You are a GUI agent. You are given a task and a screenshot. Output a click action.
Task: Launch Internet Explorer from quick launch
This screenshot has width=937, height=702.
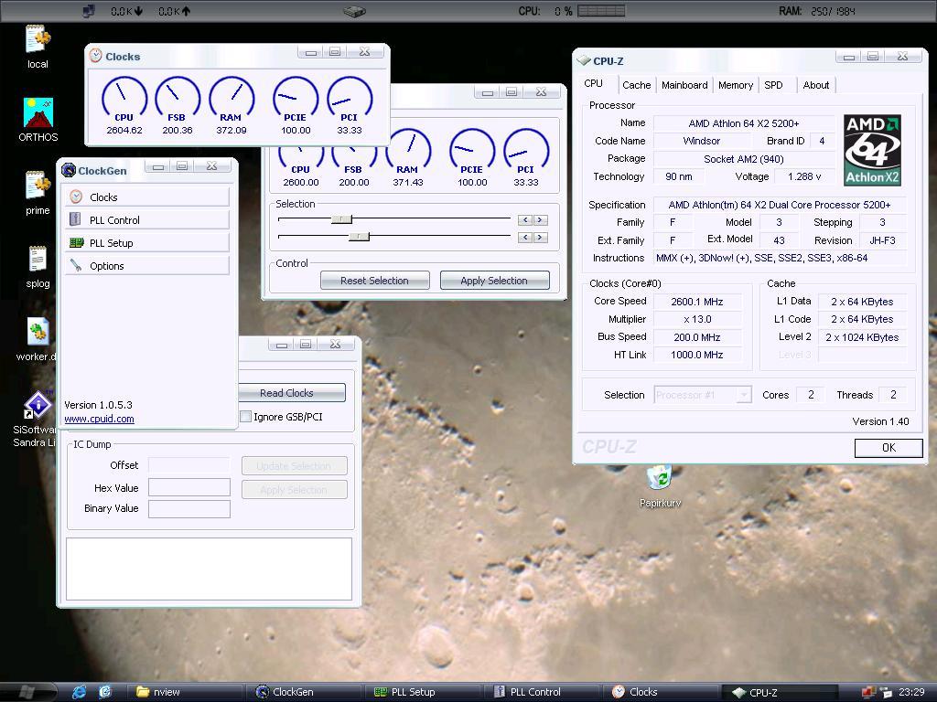tap(79, 692)
